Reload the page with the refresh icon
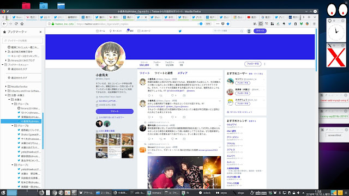 pos(16,23)
